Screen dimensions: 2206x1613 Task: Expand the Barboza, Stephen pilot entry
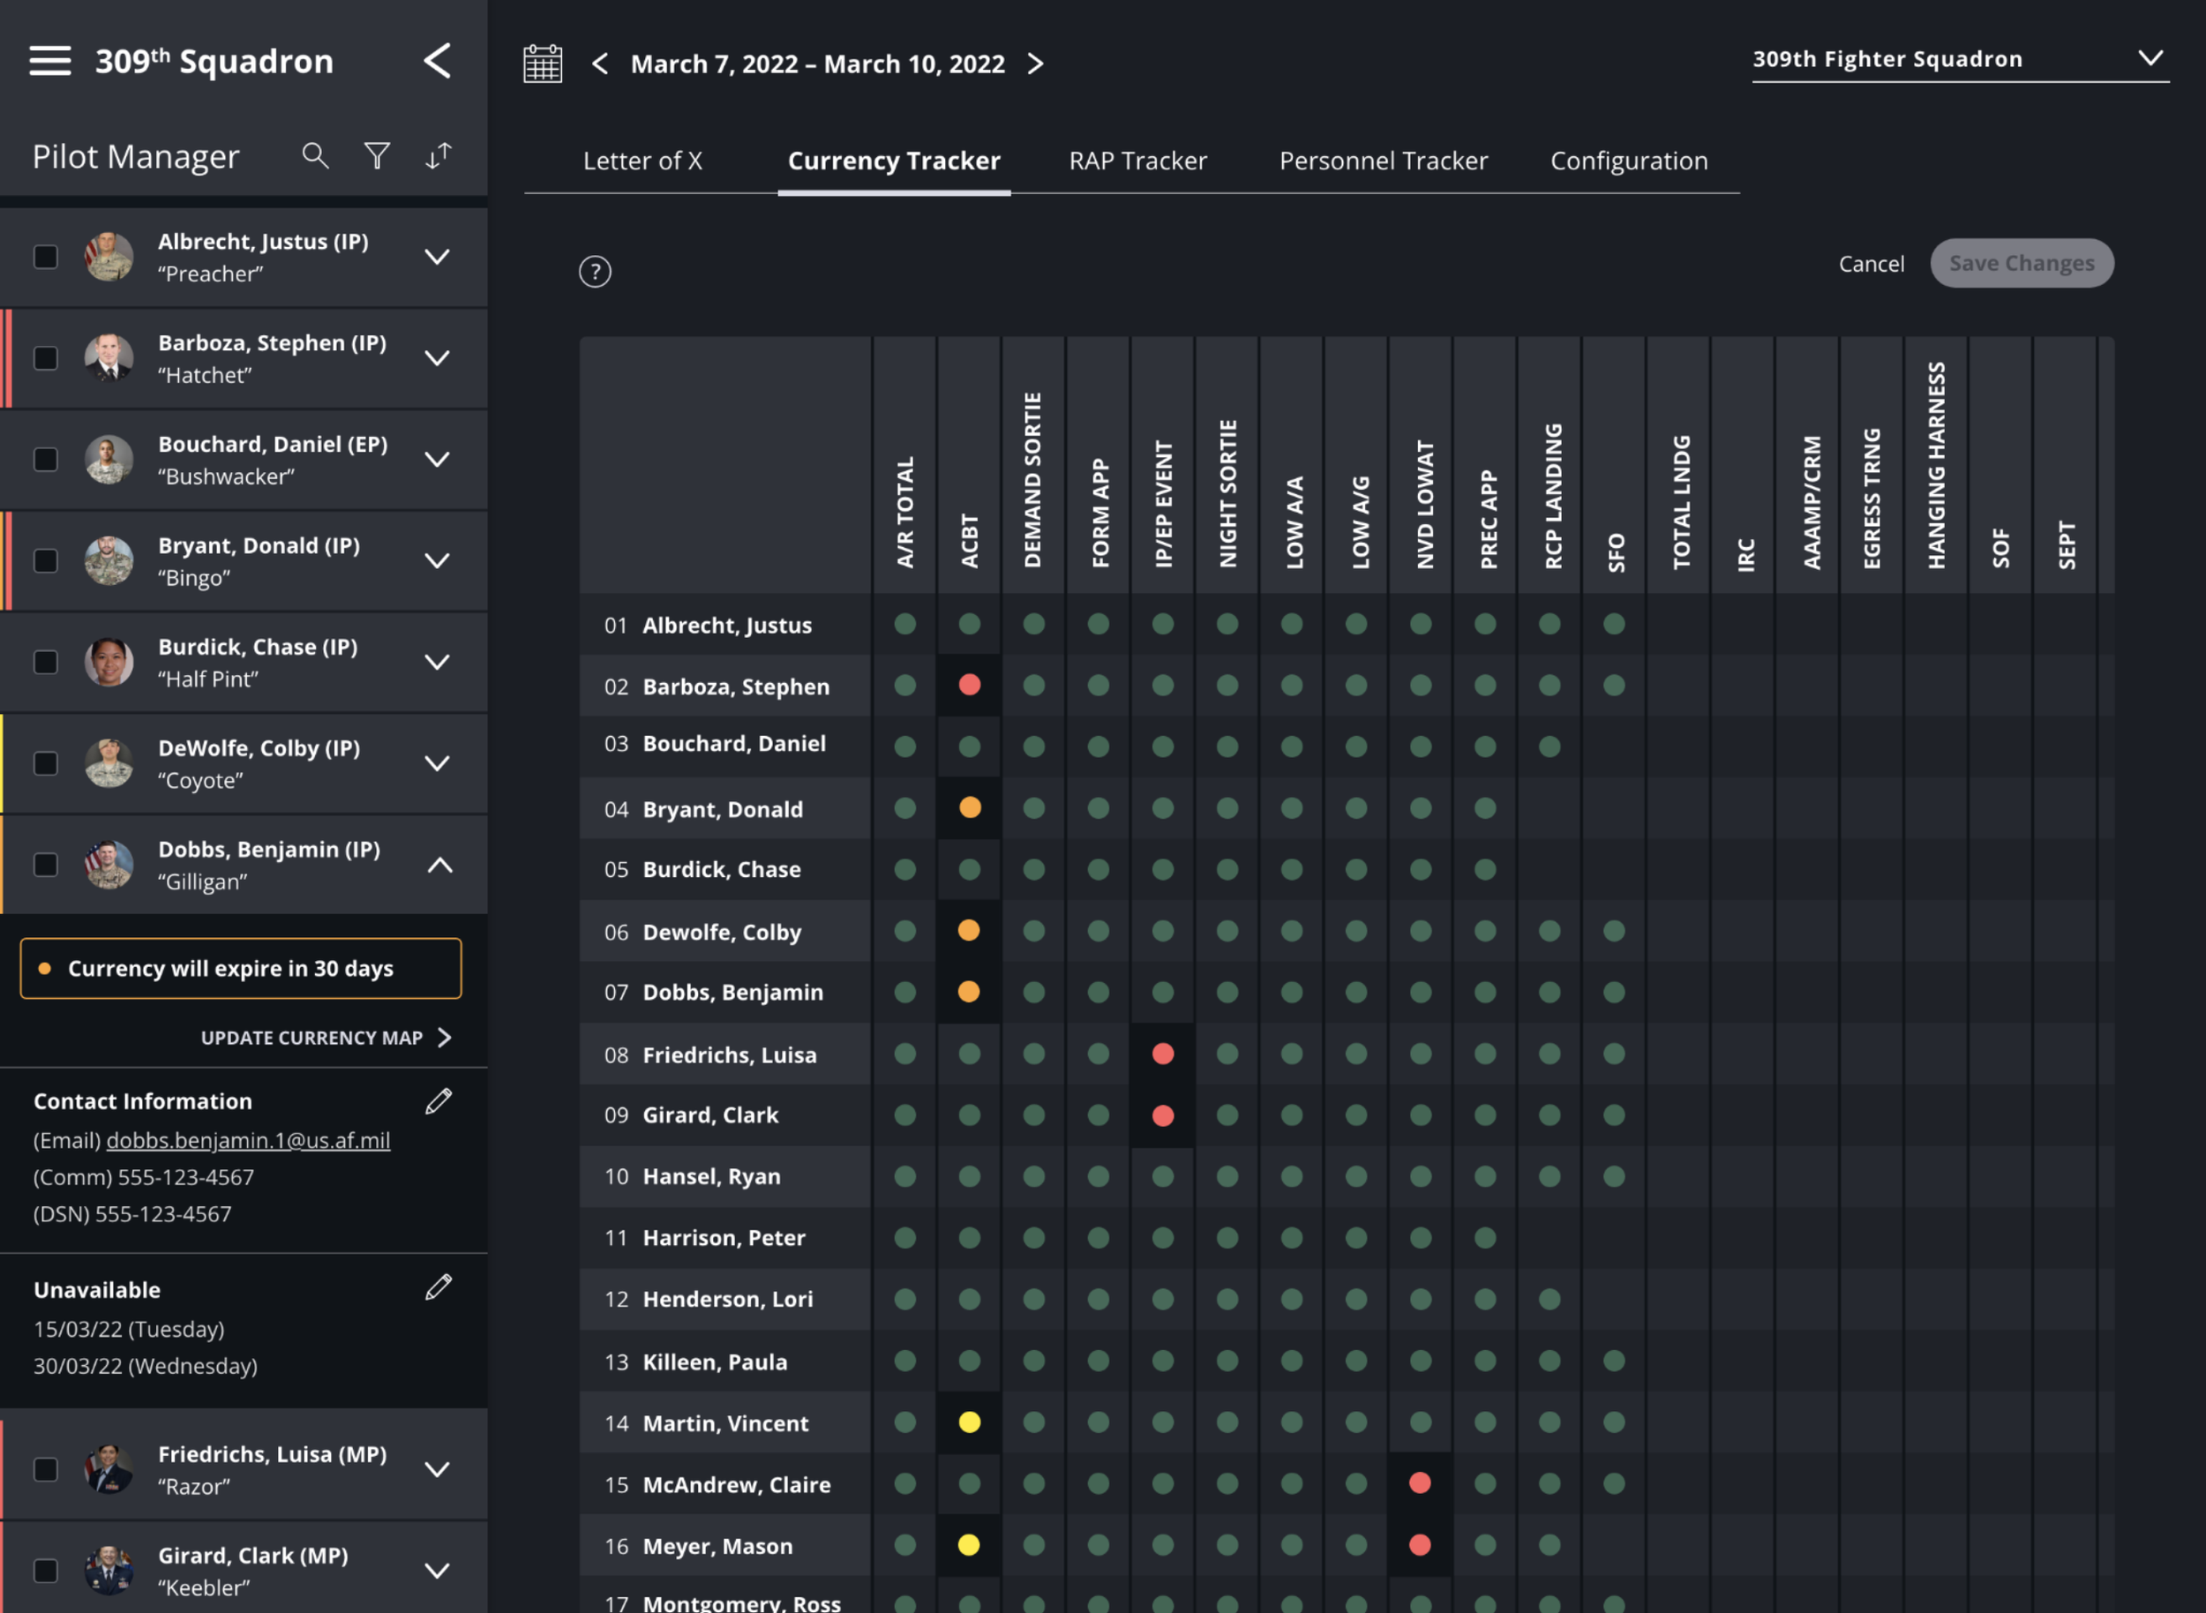coord(438,358)
